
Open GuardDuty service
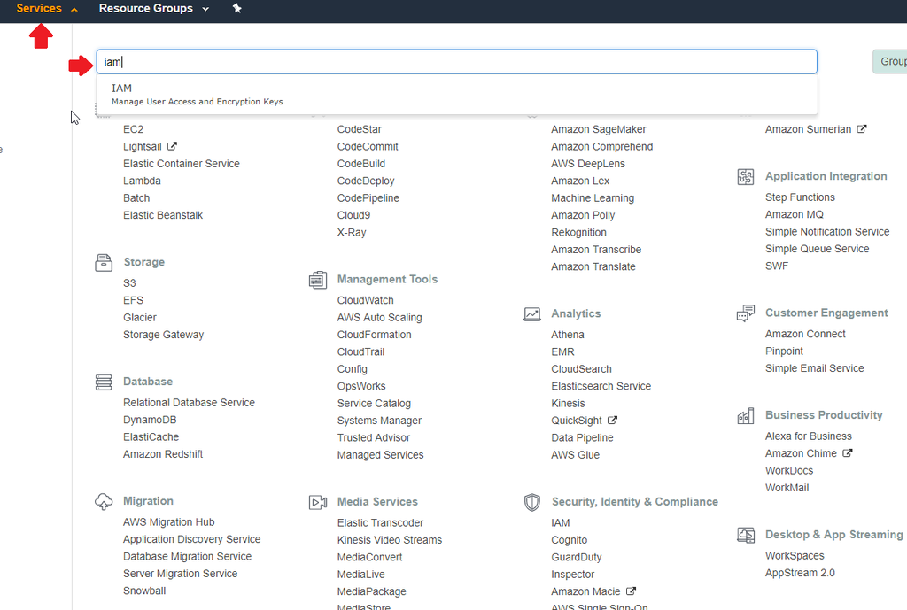coord(576,558)
